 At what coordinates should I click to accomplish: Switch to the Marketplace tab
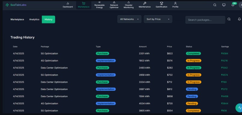click(17, 20)
